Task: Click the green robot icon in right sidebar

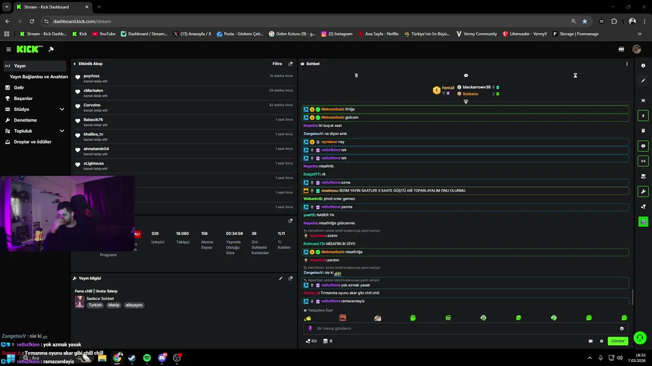Action: (643, 222)
